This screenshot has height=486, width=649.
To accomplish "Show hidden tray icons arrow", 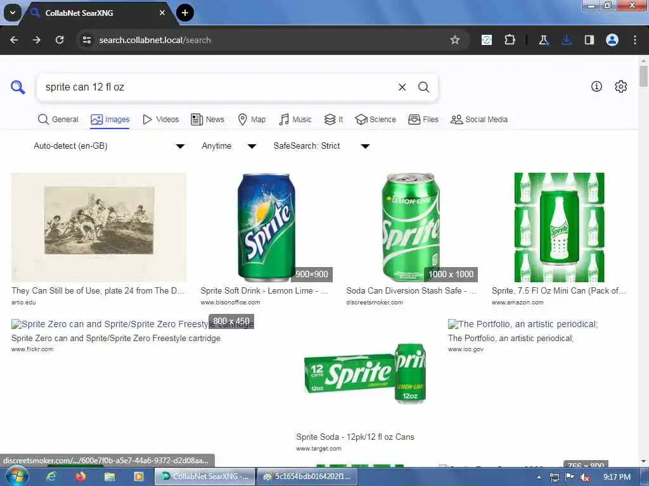I will (x=539, y=477).
